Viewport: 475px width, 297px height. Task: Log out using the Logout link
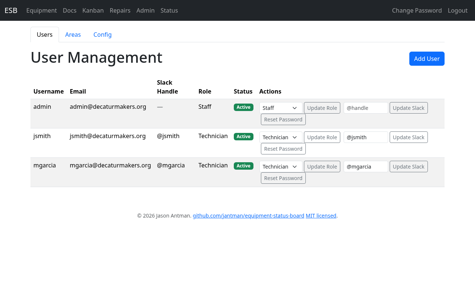pyautogui.click(x=458, y=10)
